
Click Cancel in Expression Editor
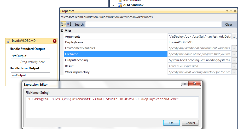pyautogui.click(x=190, y=123)
